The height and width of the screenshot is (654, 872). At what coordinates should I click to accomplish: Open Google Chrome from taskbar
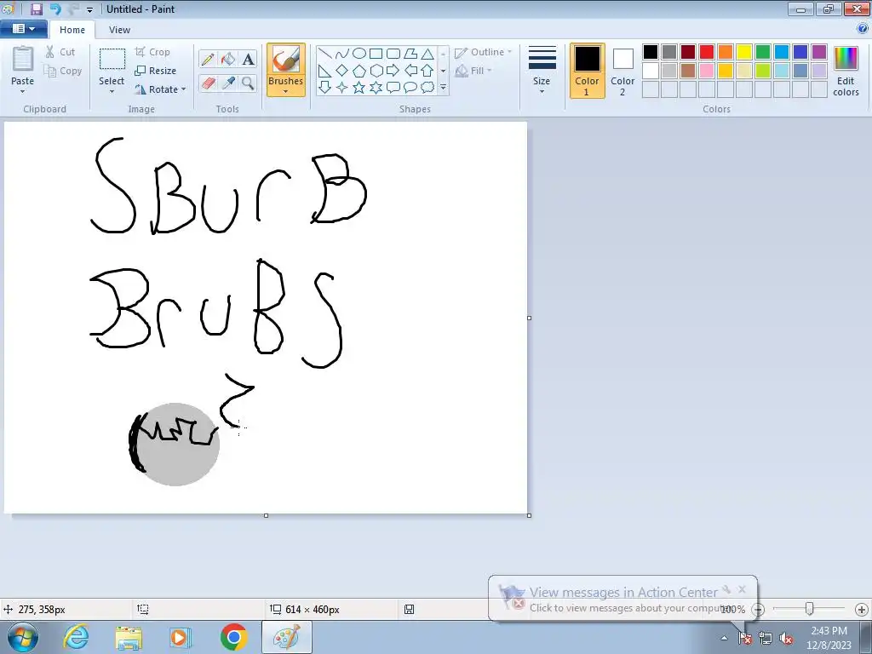coord(233,637)
